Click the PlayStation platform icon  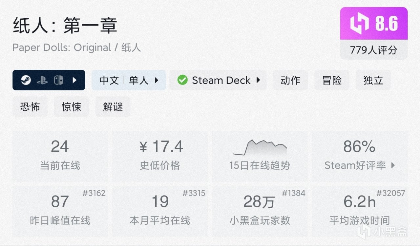pos(42,80)
